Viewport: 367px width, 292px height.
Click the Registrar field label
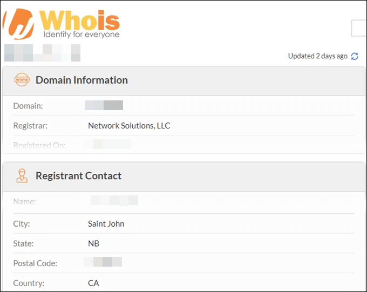pyautogui.click(x=30, y=126)
